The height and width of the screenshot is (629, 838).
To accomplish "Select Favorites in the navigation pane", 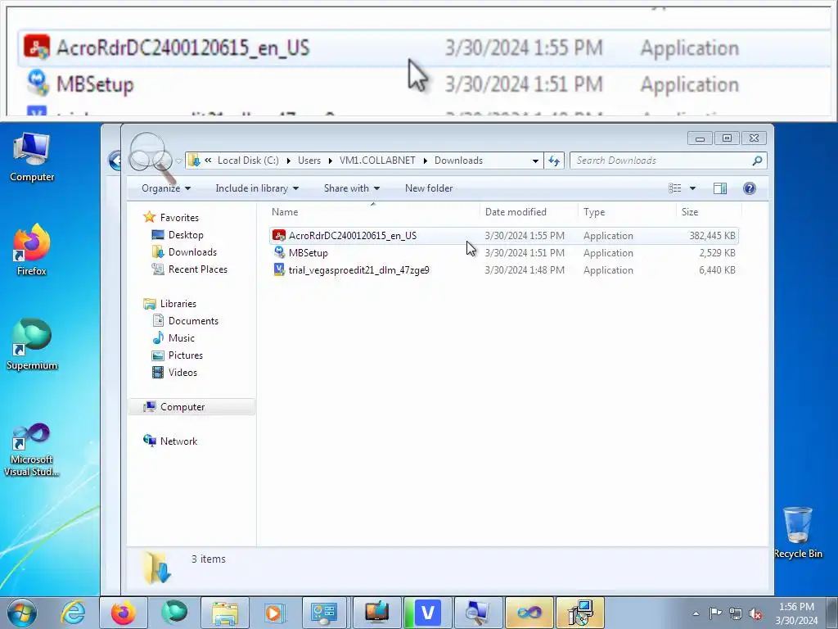I will pyautogui.click(x=172, y=218).
